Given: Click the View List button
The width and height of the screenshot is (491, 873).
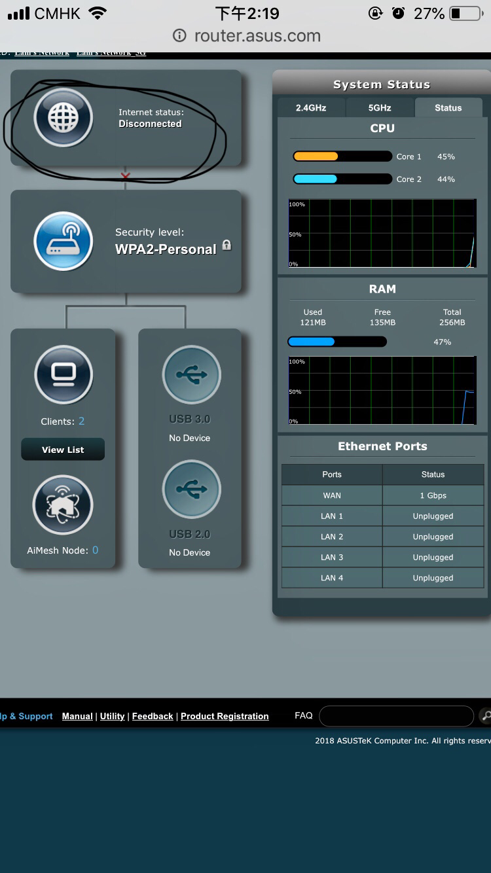Looking at the screenshot, I should click(x=63, y=450).
